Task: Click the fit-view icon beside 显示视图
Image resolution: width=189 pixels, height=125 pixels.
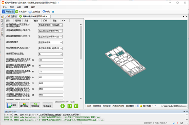Action: (138, 106)
